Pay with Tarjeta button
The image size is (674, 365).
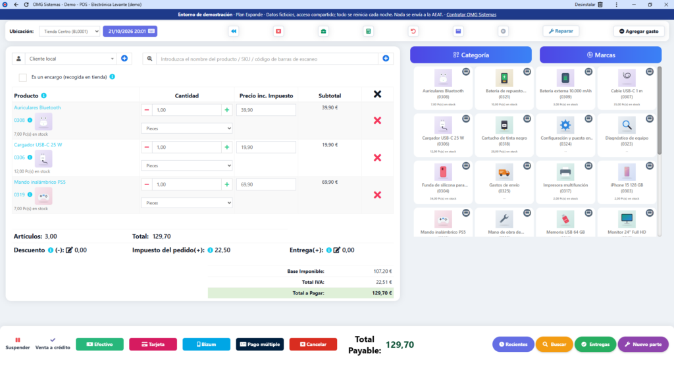(x=153, y=345)
